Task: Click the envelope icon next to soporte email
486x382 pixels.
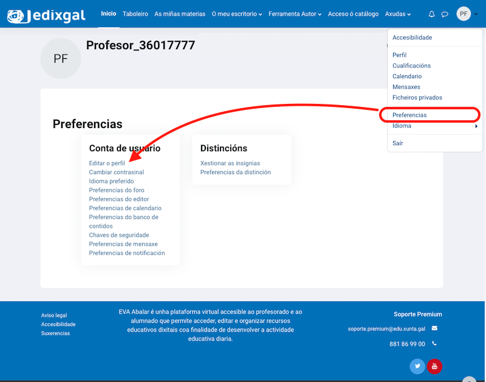Action: (x=433, y=328)
